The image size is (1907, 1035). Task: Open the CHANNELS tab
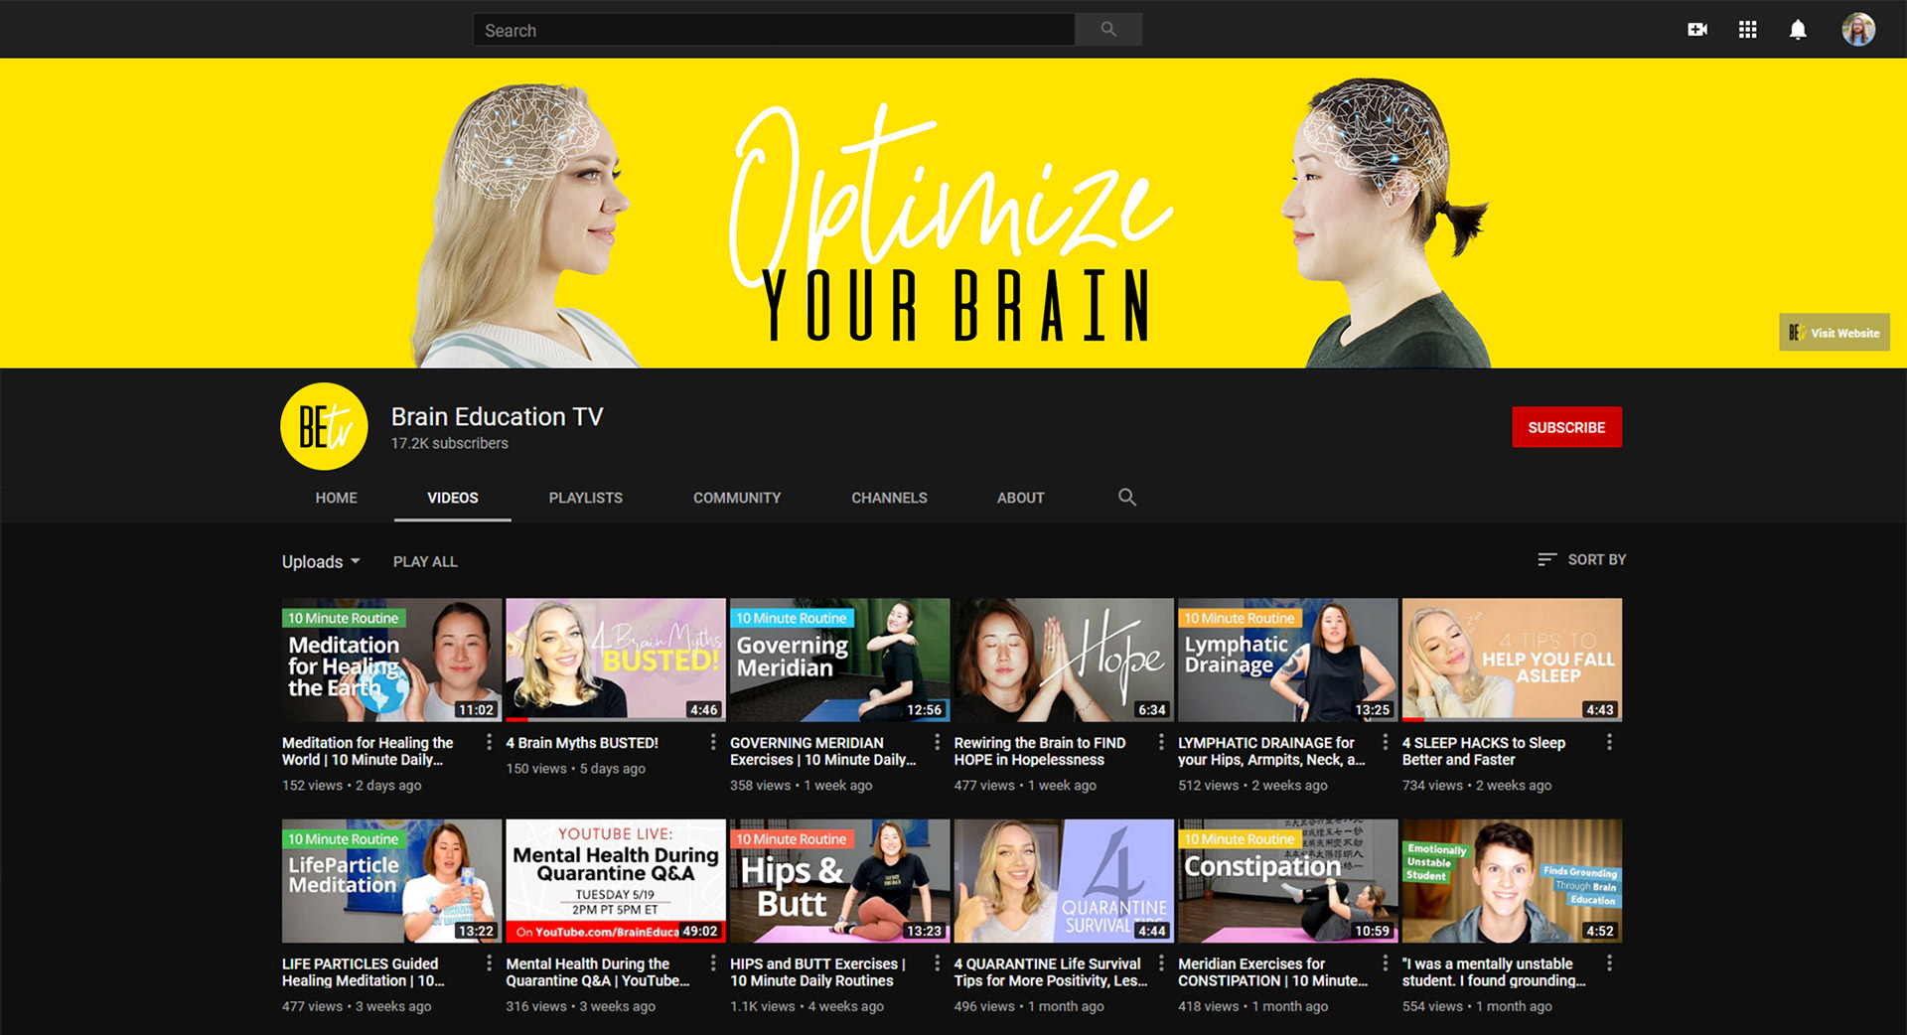pyautogui.click(x=889, y=498)
